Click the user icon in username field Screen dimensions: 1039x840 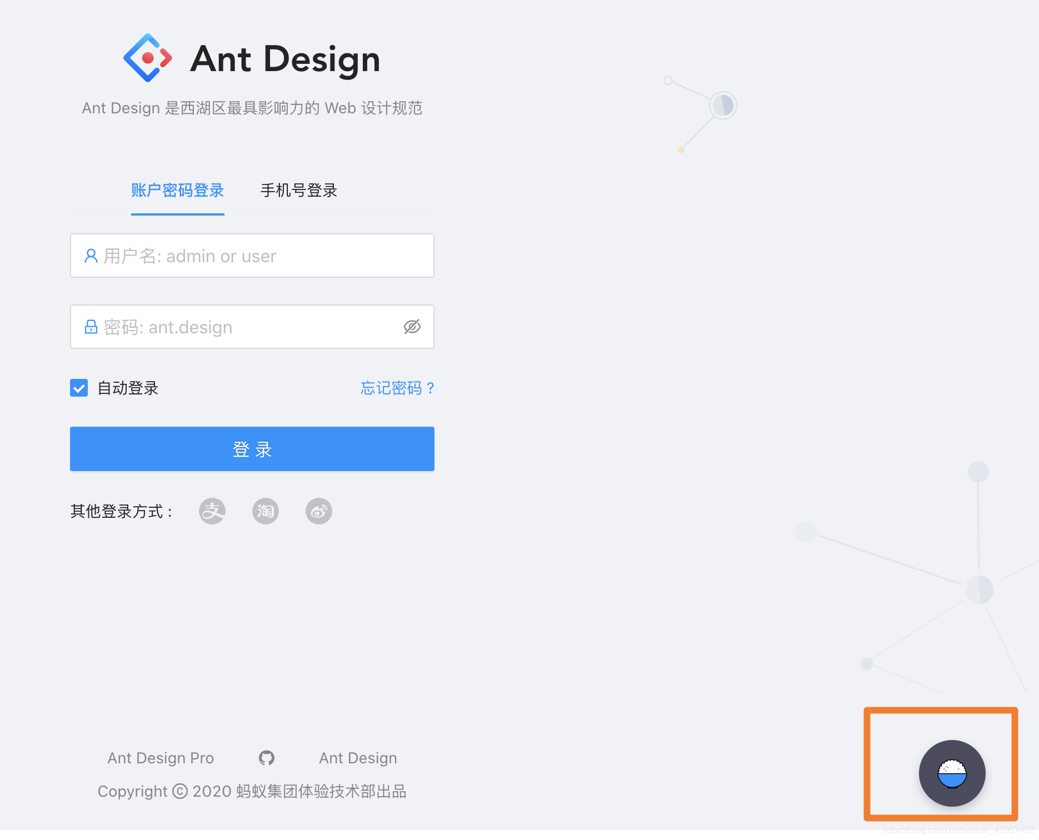click(91, 256)
